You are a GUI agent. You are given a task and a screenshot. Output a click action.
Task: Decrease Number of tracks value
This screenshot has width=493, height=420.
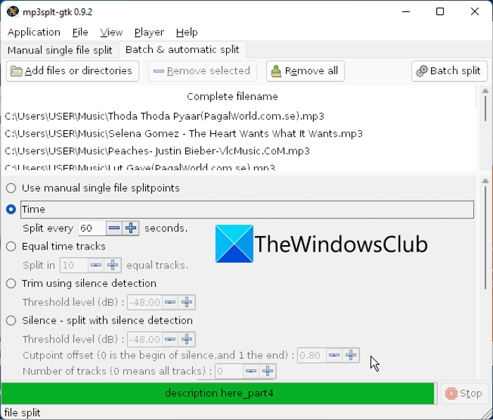[x=251, y=371]
